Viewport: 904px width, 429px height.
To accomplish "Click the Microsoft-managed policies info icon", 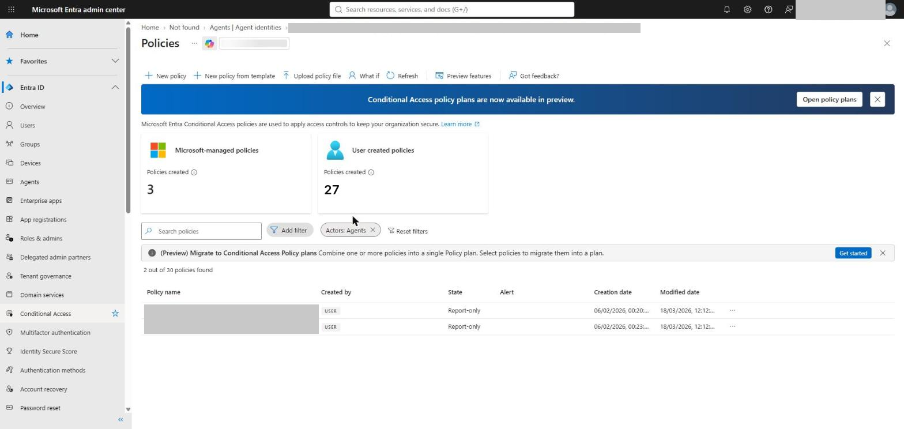I will 194,172.
